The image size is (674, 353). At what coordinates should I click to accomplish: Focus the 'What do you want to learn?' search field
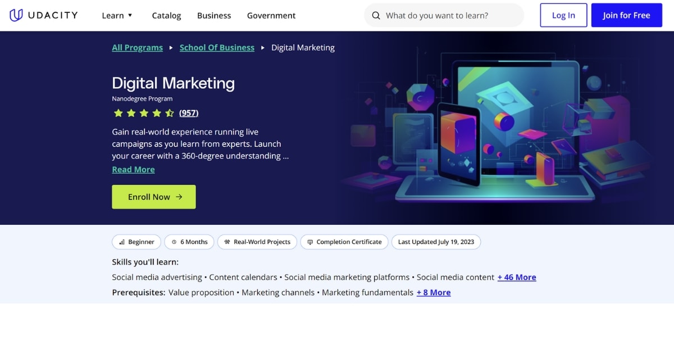(x=444, y=16)
